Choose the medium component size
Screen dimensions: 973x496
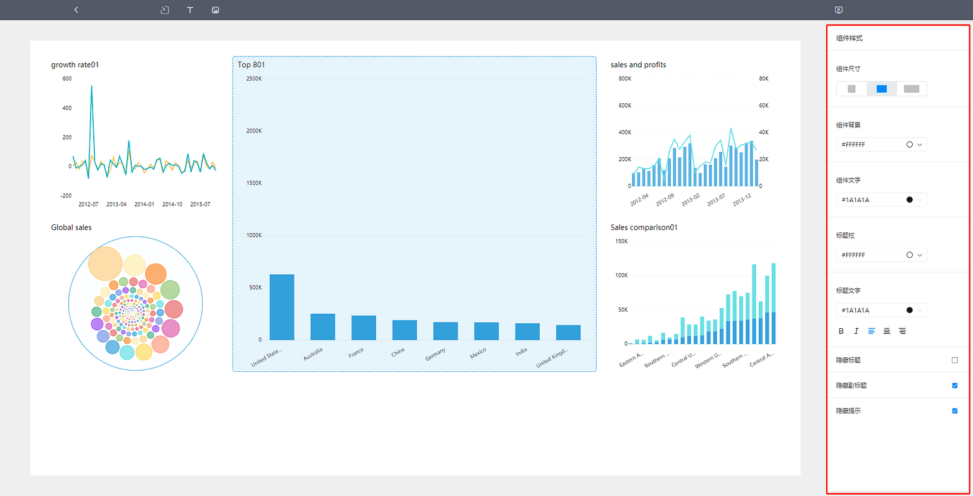pyautogui.click(x=882, y=89)
